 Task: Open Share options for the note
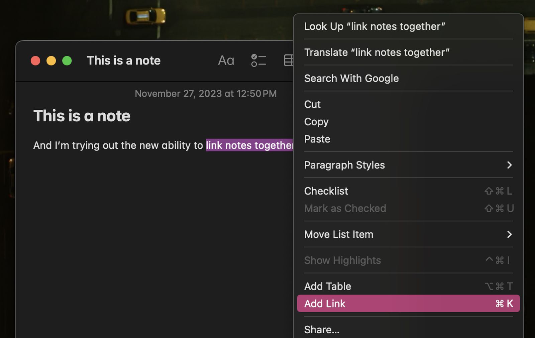pos(322,329)
